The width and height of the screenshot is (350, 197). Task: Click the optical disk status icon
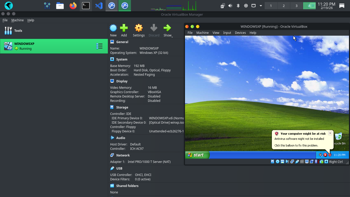277,162
